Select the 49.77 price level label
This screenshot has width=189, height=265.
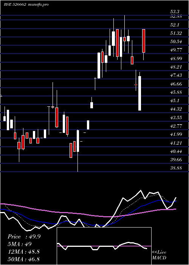(x=176, y=50)
